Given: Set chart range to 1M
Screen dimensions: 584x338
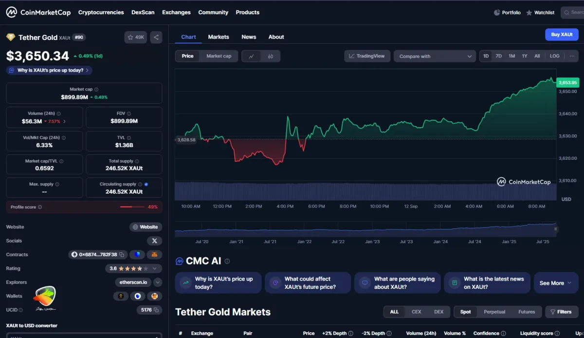Looking at the screenshot, I should [512, 56].
